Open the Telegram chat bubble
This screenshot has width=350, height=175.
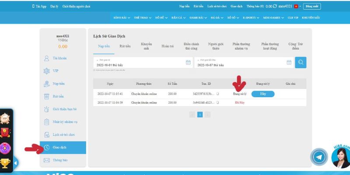coord(319,157)
